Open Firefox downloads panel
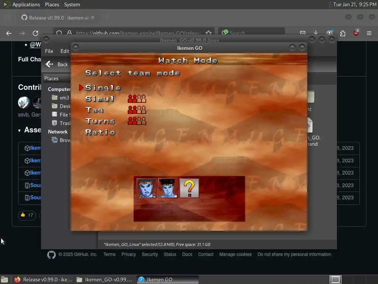 (316, 33)
